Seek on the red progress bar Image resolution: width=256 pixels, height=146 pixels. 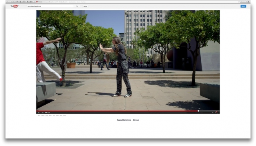[117, 111]
